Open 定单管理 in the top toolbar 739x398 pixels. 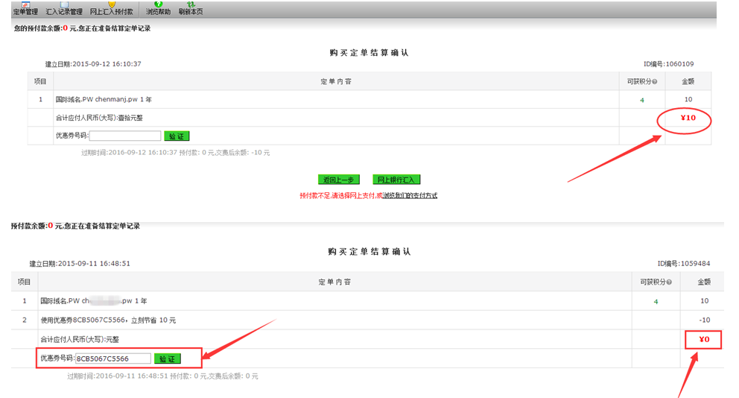point(25,8)
